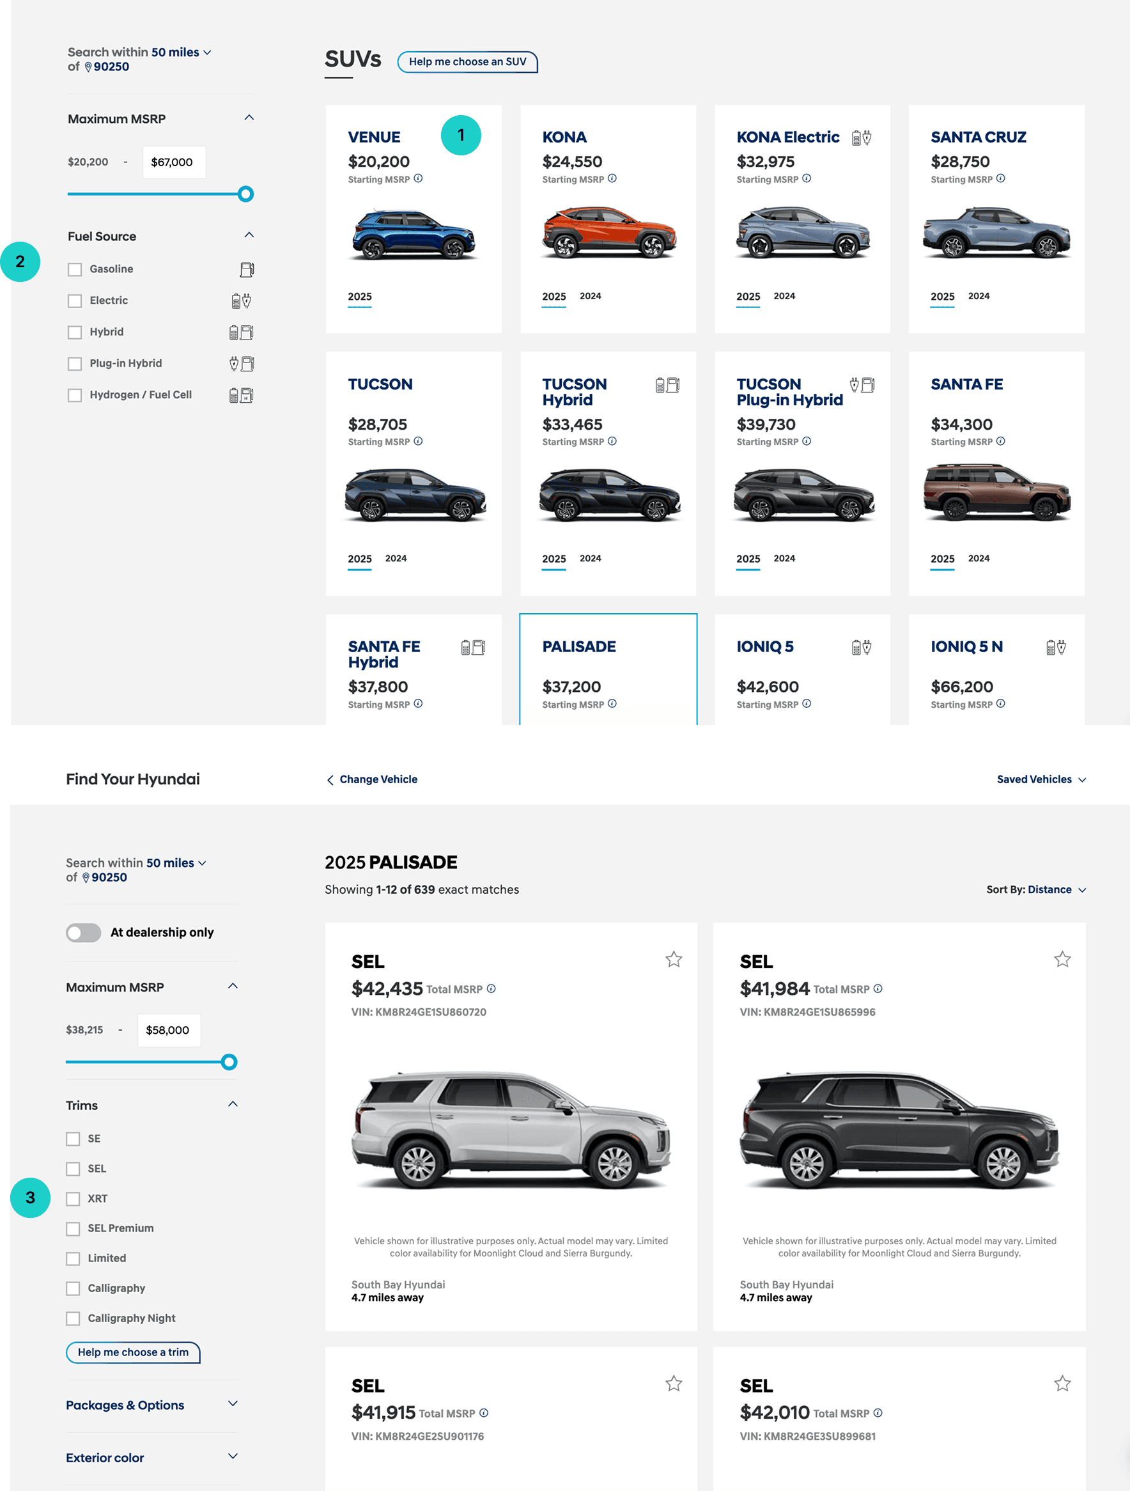Collapse the Maximum MSRP section in SUVs filter
Screen dimensions: 1130x1491
click(x=249, y=118)
